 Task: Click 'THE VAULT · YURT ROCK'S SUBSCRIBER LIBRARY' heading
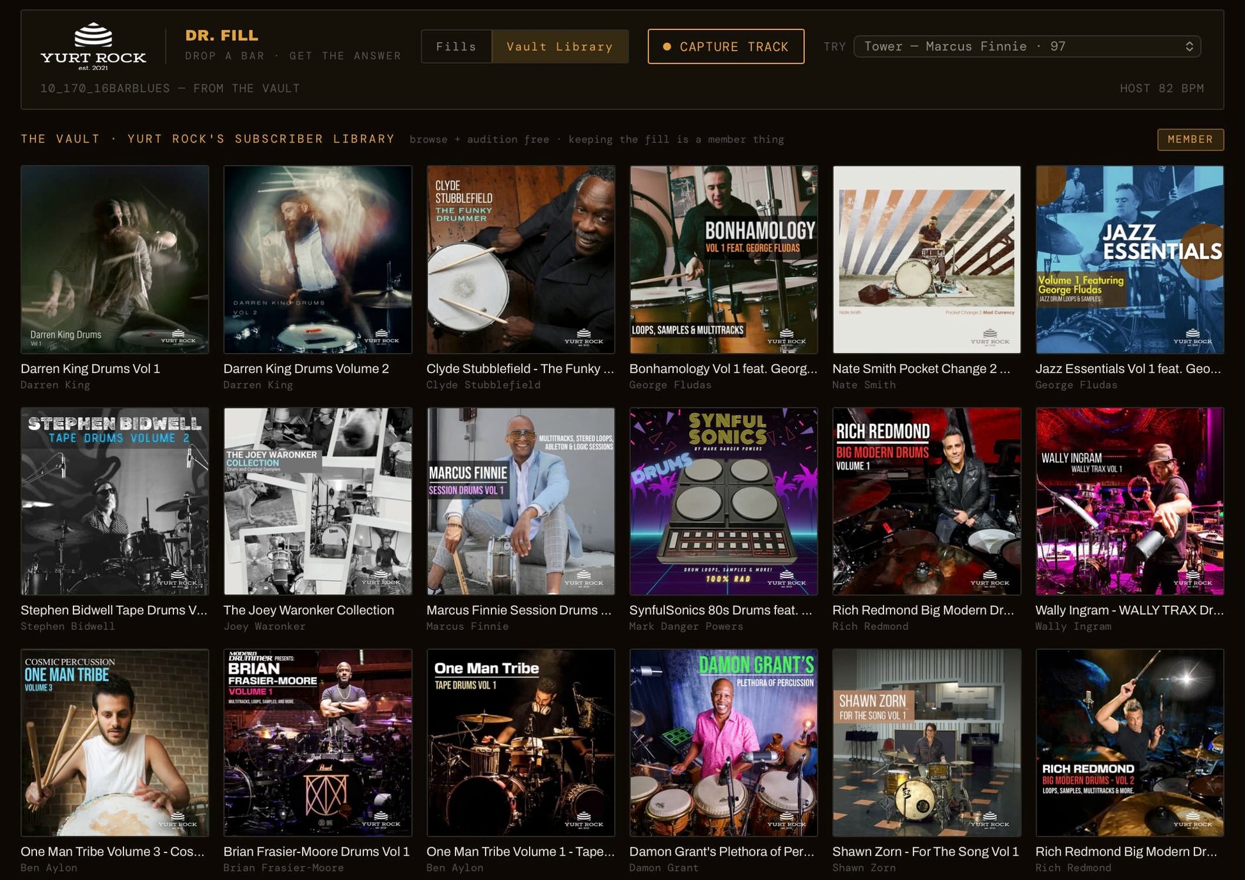coord(208,139)
